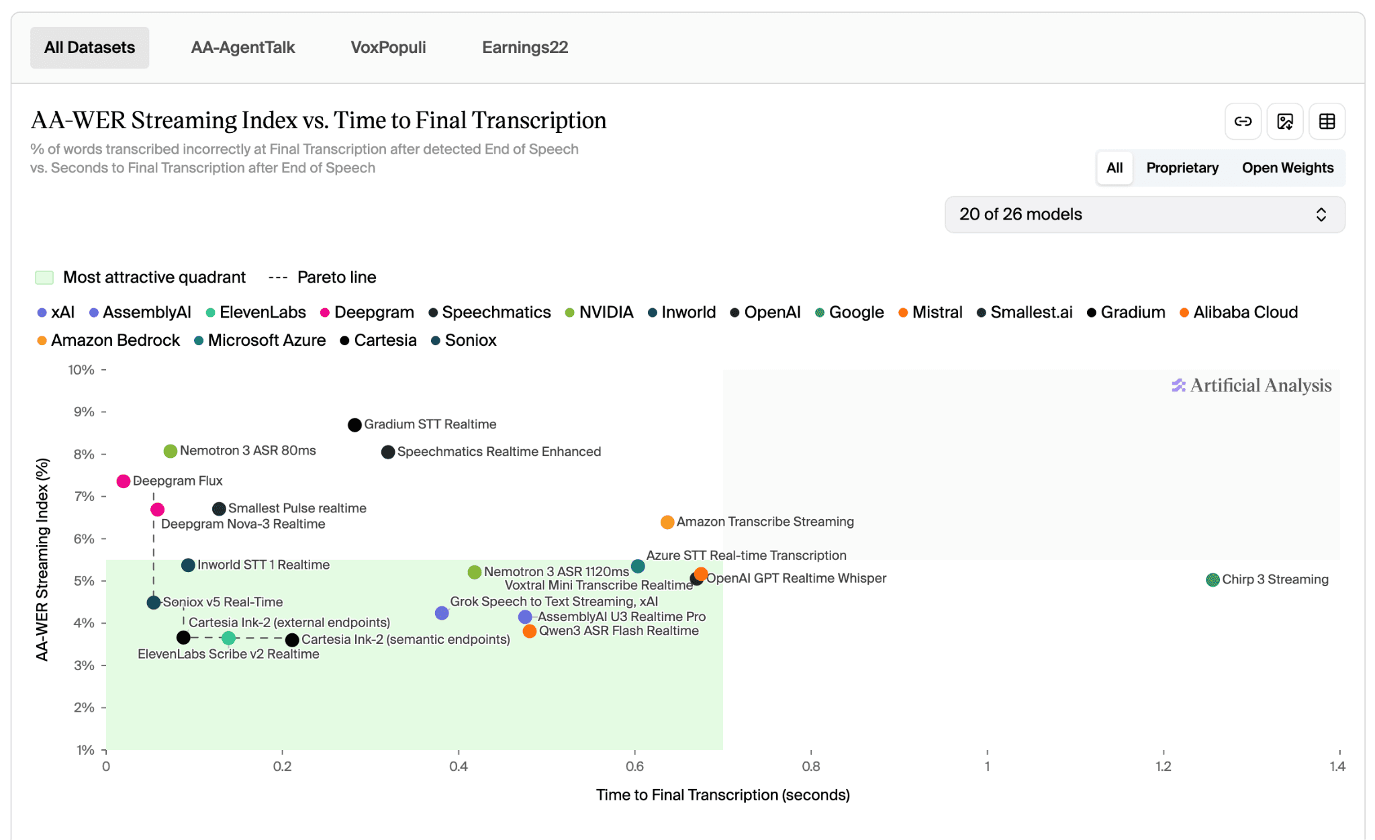Hide the ElevenLabs series in the legend
The height and width of the screenshot is (840, 1375).
pos(256,312)
